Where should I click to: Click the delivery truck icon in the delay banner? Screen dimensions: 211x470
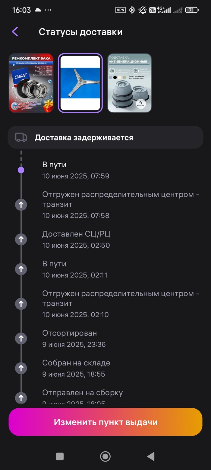(x=21, y=137)
